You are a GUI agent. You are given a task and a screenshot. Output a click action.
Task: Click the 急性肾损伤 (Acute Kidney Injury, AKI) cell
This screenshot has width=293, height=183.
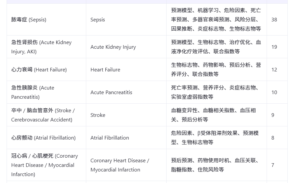coord(46,47)
